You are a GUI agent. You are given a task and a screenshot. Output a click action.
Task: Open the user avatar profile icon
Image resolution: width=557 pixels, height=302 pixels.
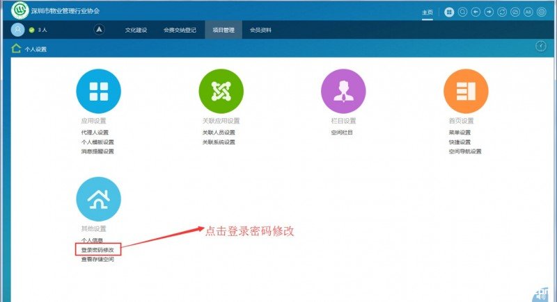(18, 30)
